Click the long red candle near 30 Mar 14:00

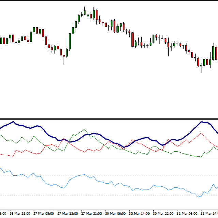click(133, 40)
